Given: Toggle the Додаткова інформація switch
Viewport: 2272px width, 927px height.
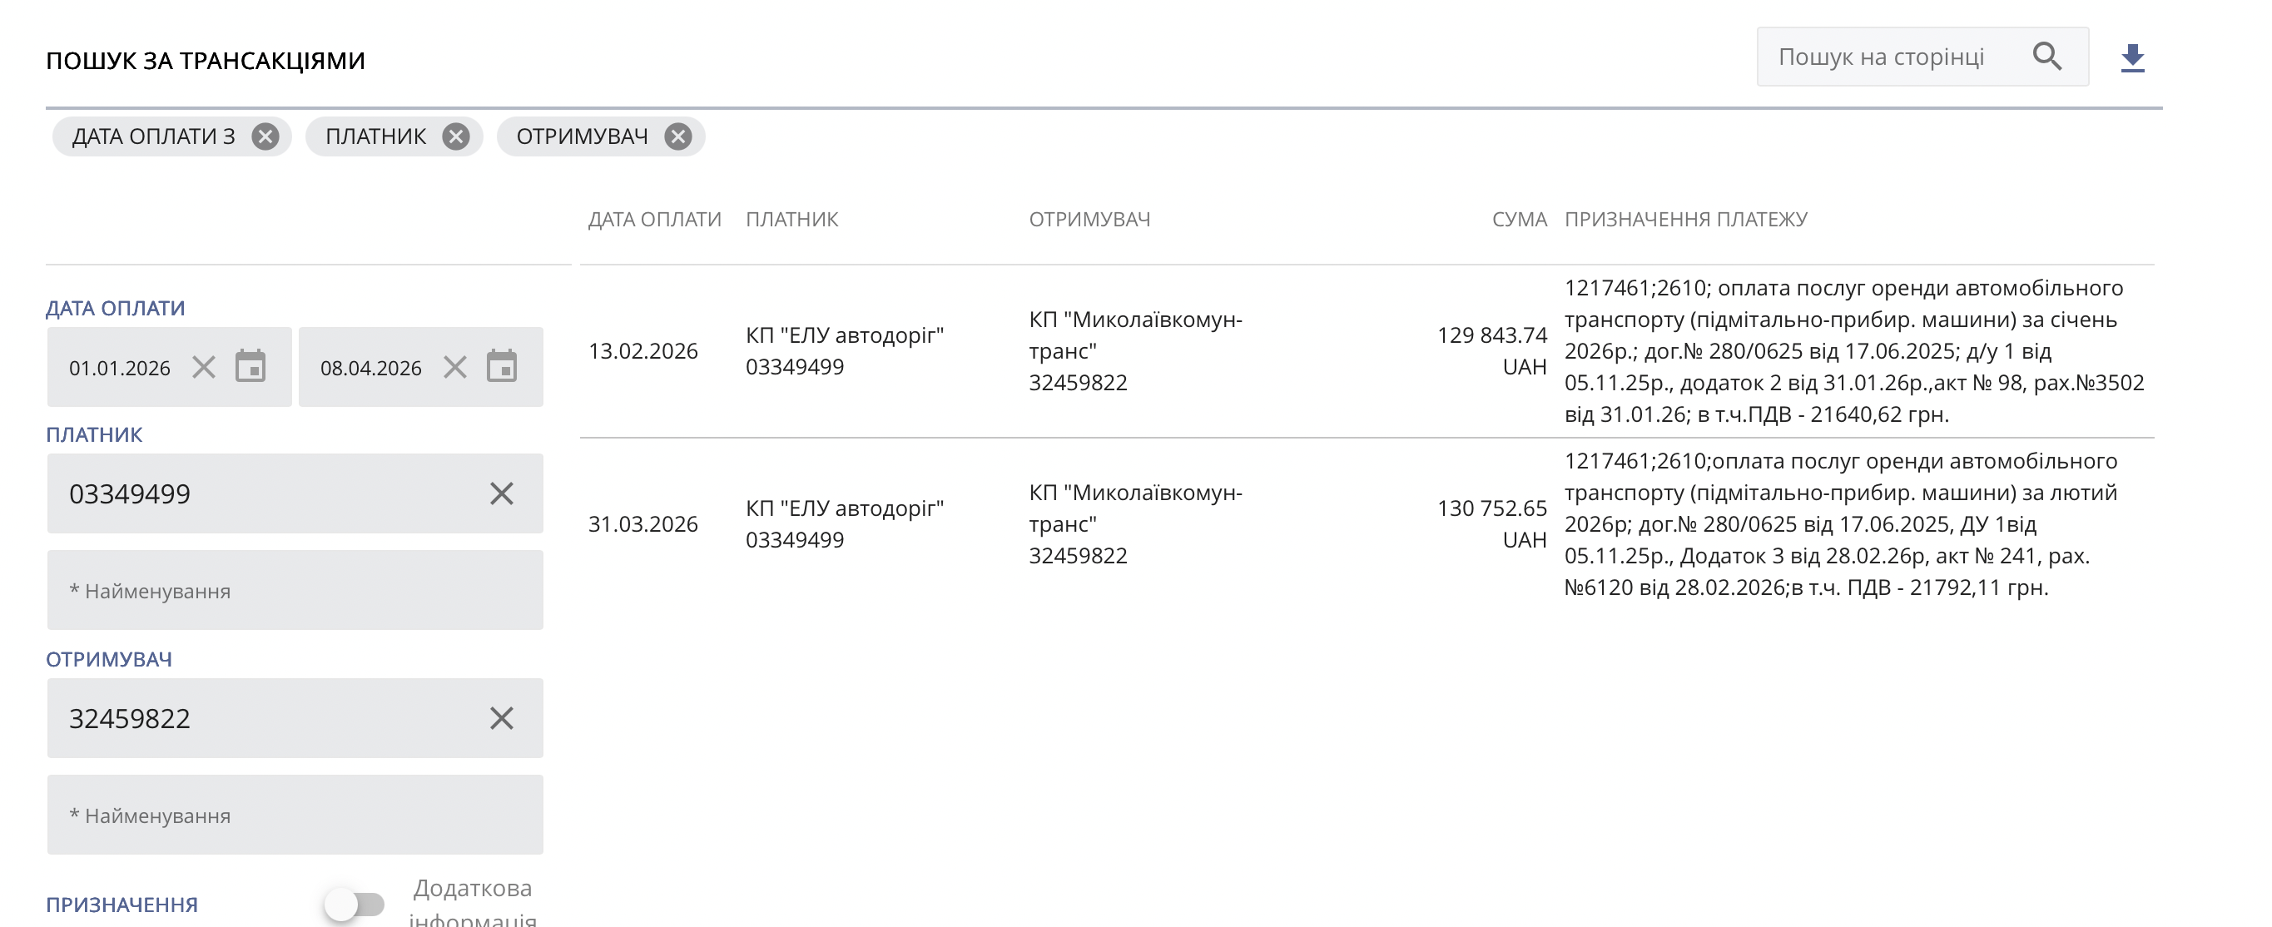Looking at the screenshot, I should point(355,904).
